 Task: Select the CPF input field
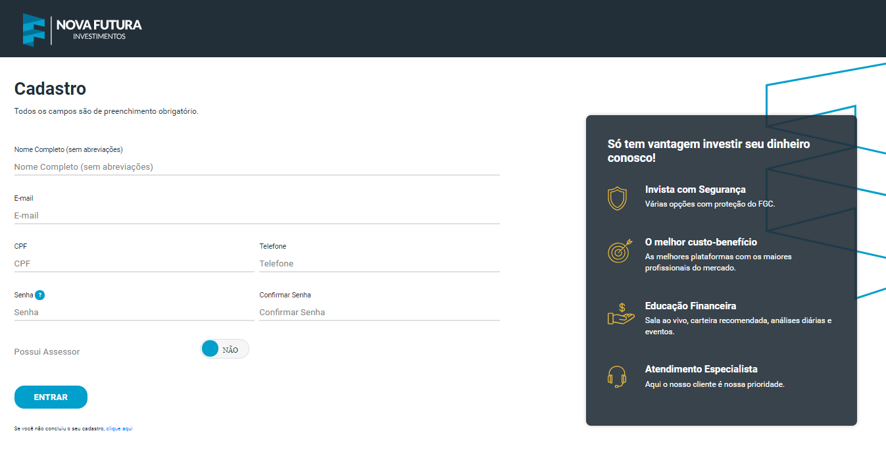(x=134, y=263)
